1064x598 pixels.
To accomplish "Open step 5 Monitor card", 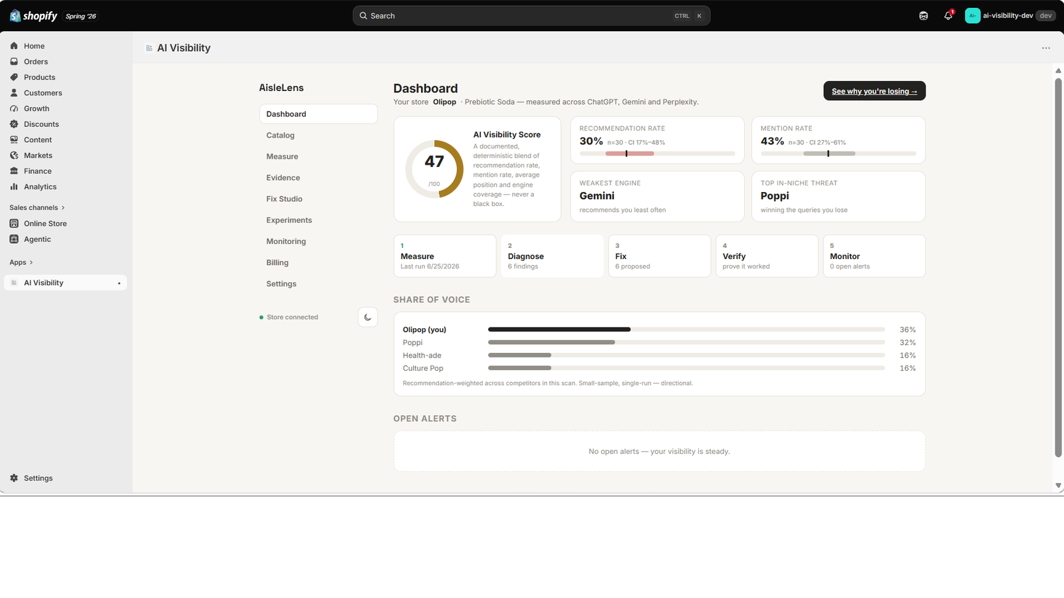I will [x=874, y=256].
